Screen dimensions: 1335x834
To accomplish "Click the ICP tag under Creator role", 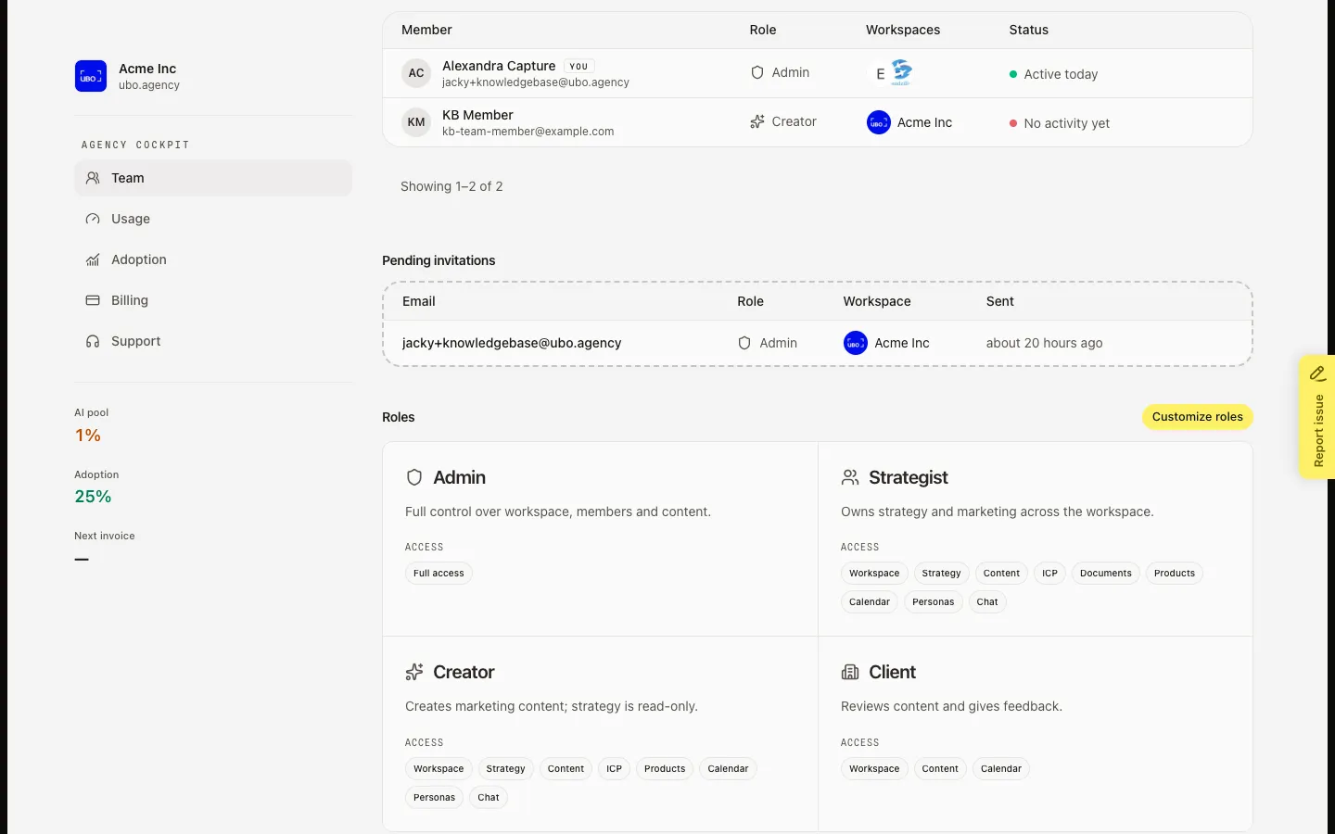I will point(614,769).
